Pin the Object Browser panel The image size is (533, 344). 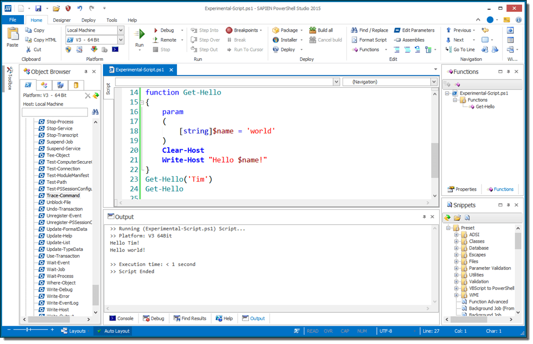(86, 72)
